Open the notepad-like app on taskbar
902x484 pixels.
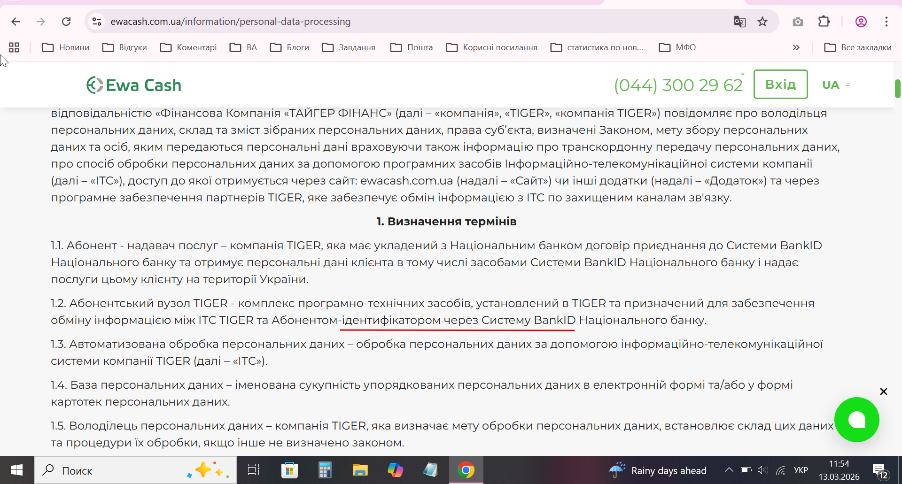pos(430,470)
